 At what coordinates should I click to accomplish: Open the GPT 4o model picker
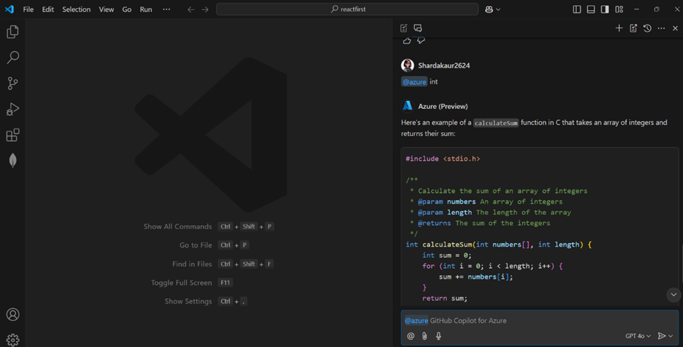coord(638,335)
